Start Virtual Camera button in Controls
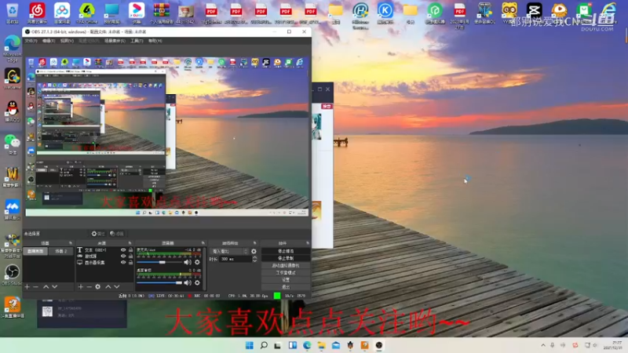The height and width of the screenshot is (353, 628). pyautogui.click(x=286, y=265)
